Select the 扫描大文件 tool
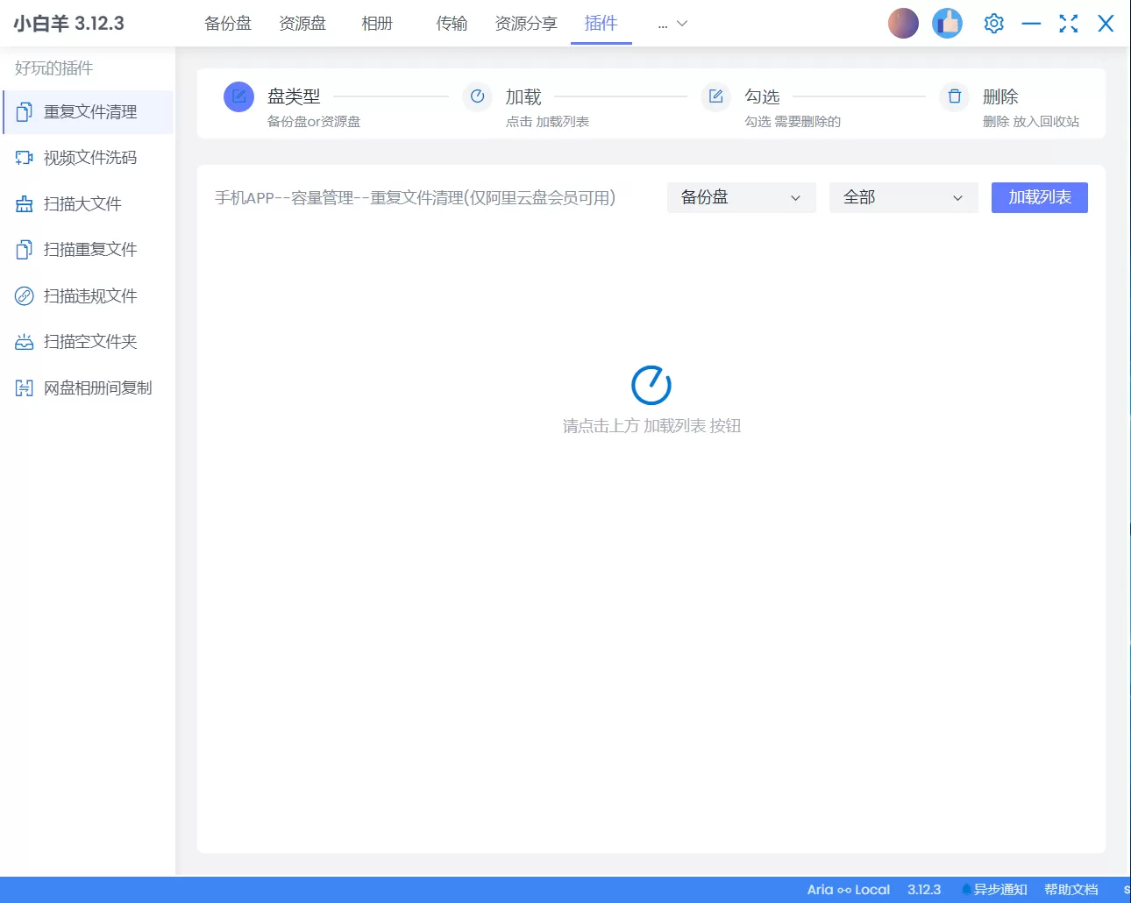1131x903 pixels. (x=88, y=203)
